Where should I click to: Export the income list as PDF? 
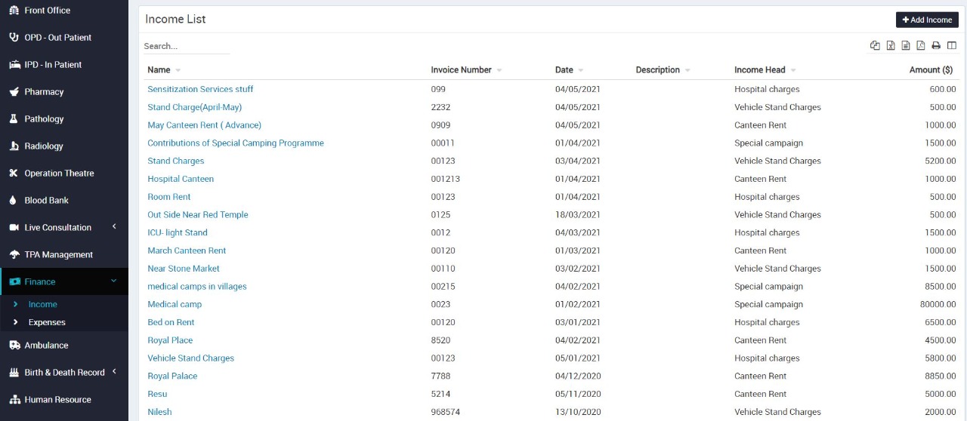click(x=921, y=45)
